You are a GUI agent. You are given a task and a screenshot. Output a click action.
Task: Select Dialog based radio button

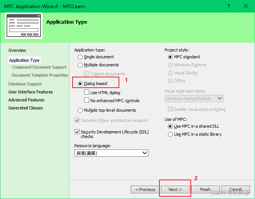(80, 83)
